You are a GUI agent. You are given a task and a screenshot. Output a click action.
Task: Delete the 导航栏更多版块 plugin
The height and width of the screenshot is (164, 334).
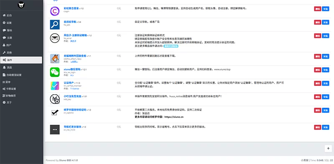click(x=317, y=127)
